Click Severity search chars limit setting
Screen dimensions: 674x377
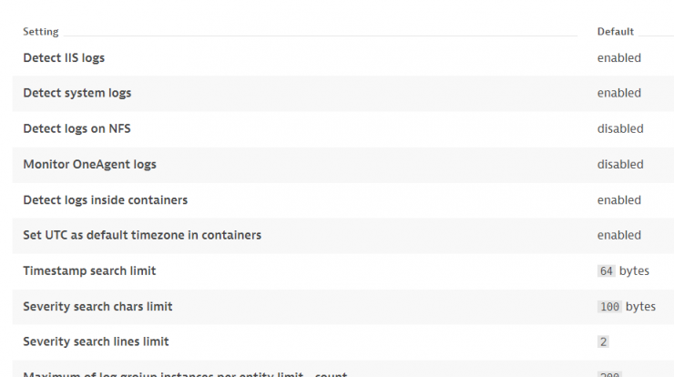point(97,307)
